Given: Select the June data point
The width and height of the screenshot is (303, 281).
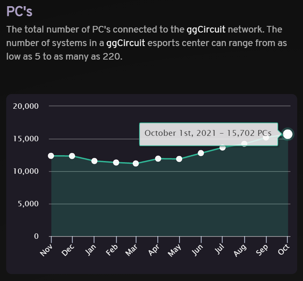Looking at the screenshot, I should (x=201, y=153).
